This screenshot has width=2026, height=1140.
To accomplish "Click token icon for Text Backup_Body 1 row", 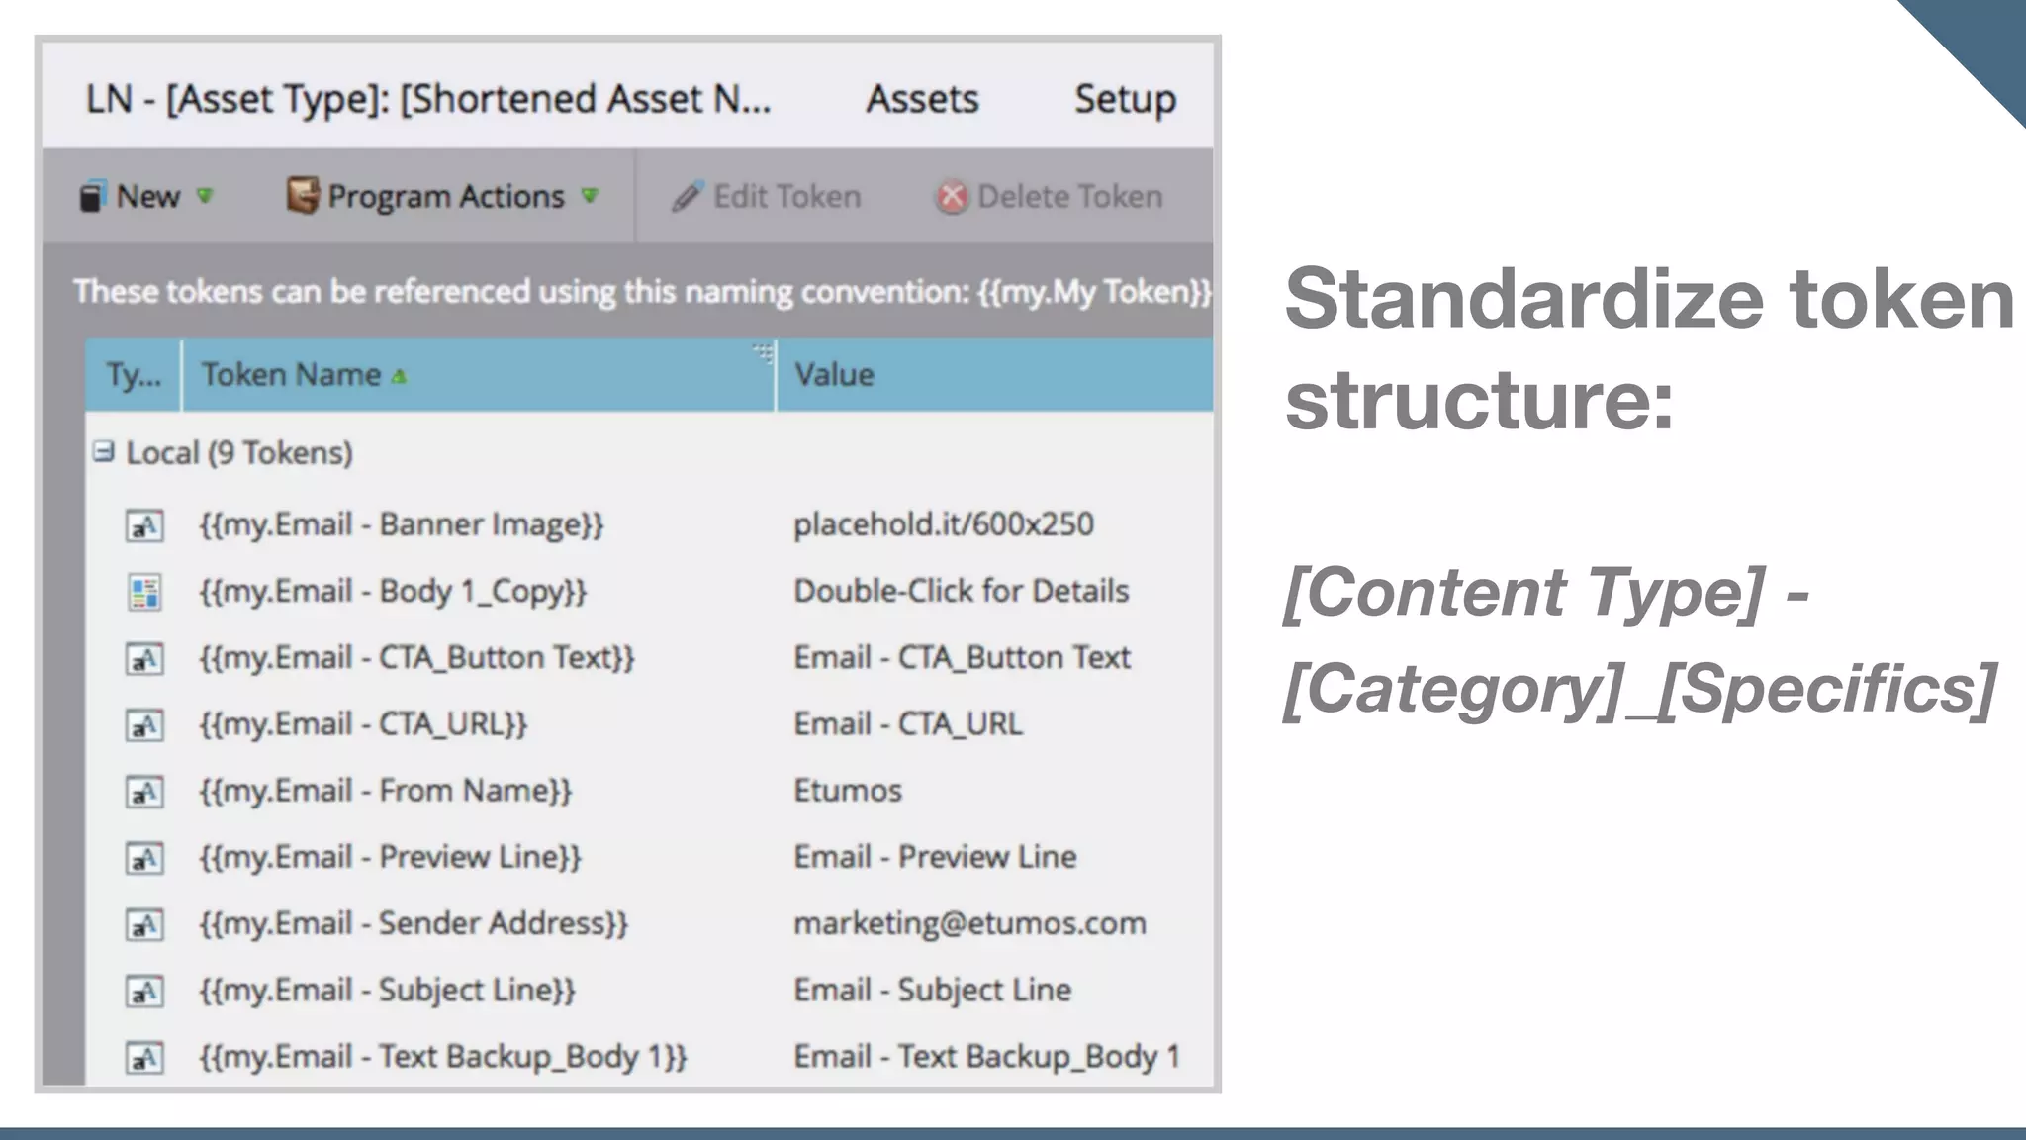I will [144, 1058].
